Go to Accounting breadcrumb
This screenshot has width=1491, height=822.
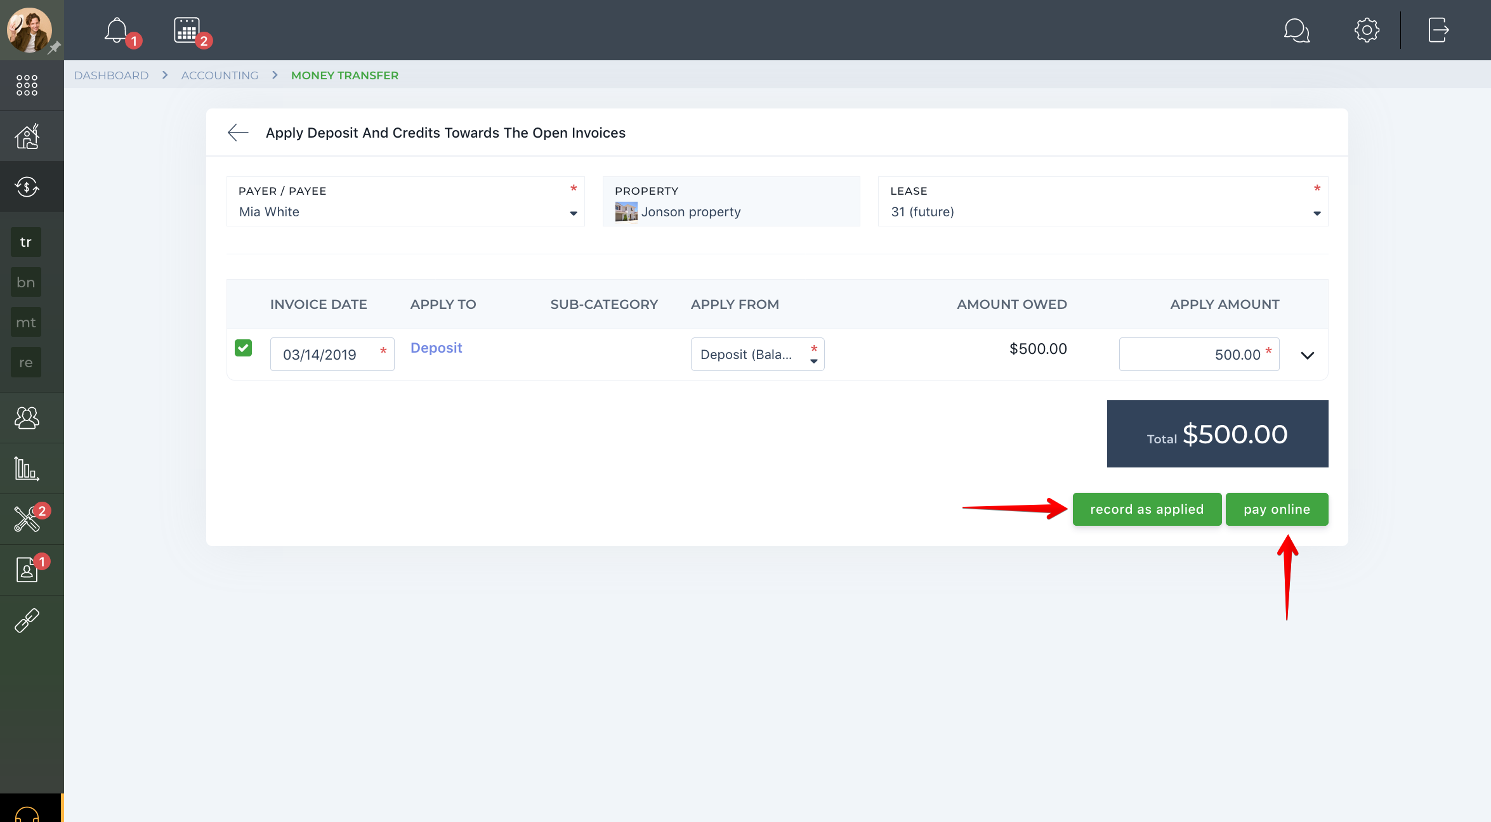click(220, 75)
